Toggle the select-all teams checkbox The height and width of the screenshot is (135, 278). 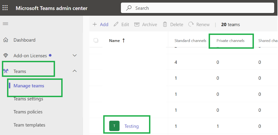pos(96,41)
